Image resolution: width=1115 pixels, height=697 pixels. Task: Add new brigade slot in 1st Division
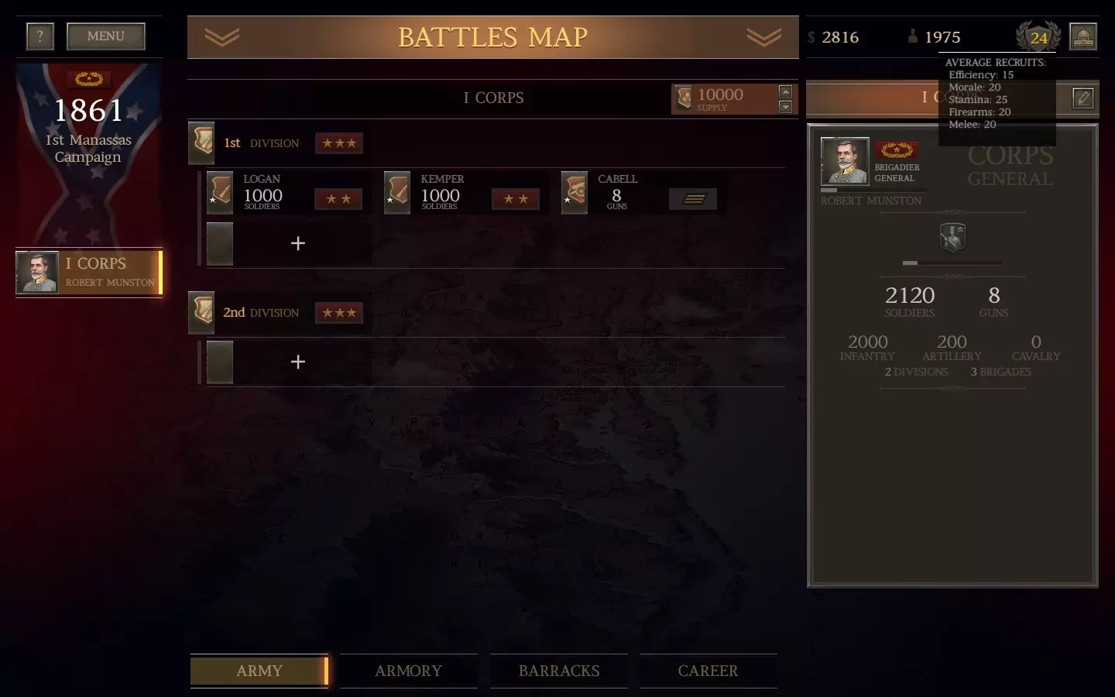click(297, 243)
